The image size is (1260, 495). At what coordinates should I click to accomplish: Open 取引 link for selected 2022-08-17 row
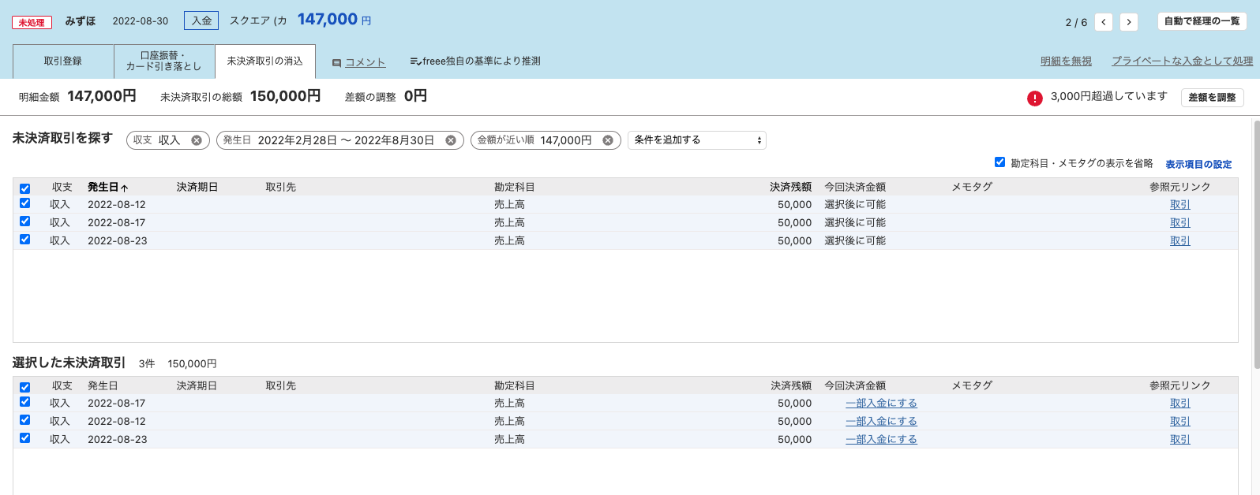point(1180,404)
